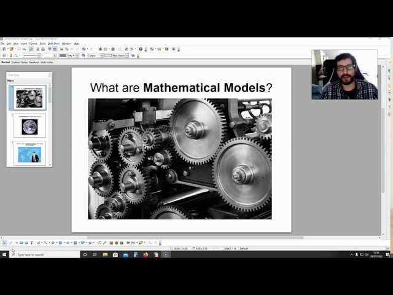
Task: Switch to the Outline view tab
Action: (15, 62)
